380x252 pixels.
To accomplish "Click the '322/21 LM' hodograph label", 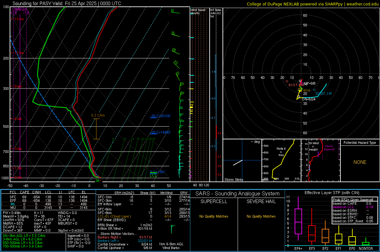I will [x=323, y=93].
